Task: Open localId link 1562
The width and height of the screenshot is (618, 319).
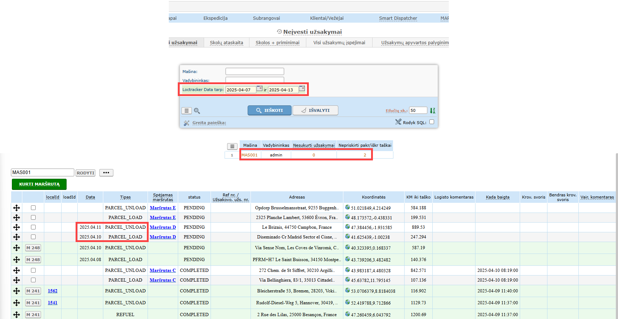Action: (53, 291)
